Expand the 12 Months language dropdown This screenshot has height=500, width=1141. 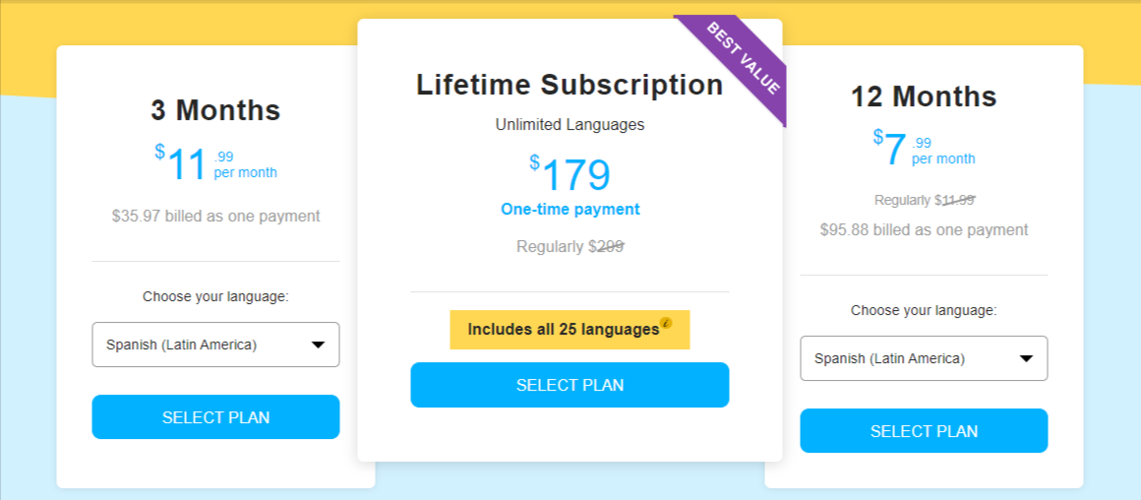pos(924,358)
